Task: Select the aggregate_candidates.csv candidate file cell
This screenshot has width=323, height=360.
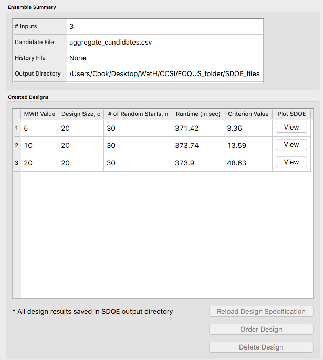Action: 164,42
